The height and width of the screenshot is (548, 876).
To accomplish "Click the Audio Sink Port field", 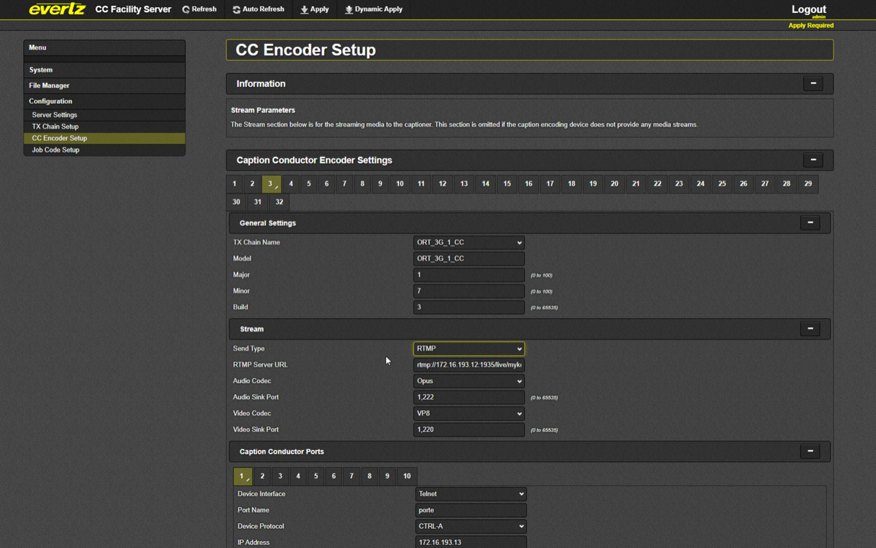I will point(469,397).
